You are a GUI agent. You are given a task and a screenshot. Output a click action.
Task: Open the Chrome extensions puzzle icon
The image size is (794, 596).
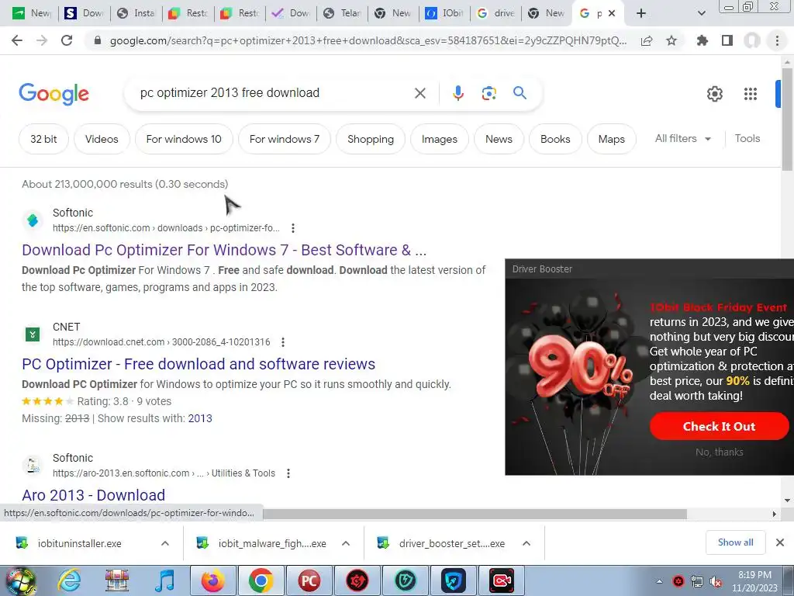(702, 40)
